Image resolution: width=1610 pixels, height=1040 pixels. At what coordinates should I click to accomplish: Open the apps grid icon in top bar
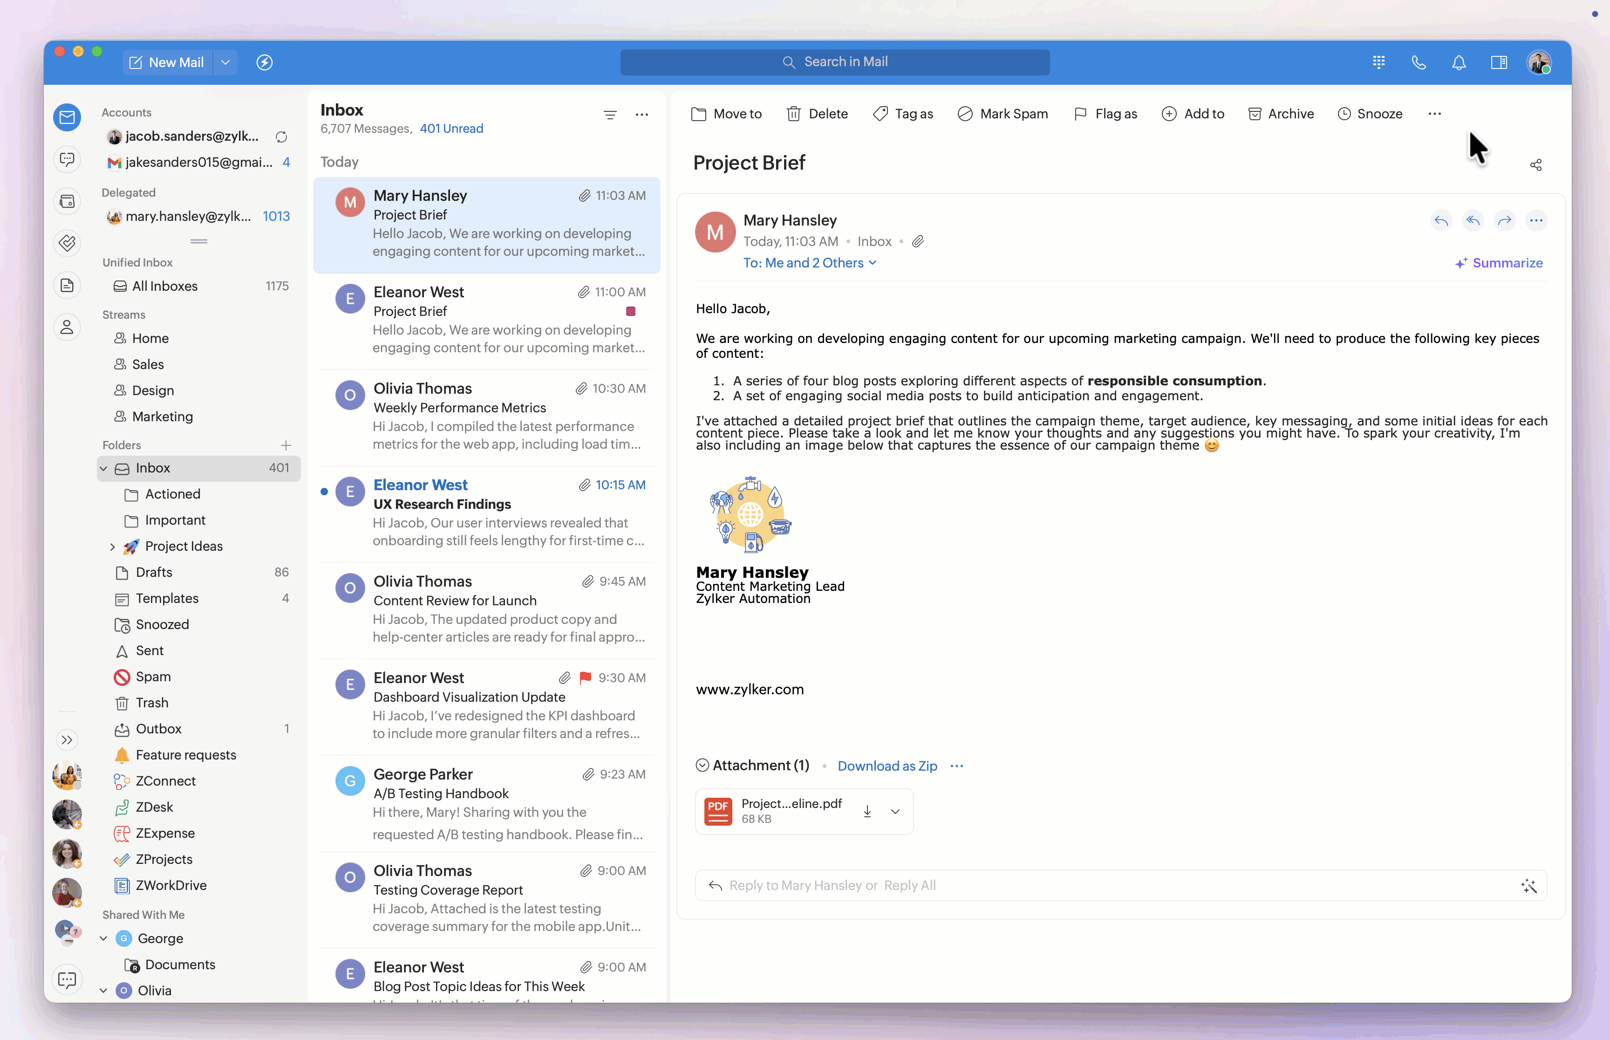tap(1378, 62)
